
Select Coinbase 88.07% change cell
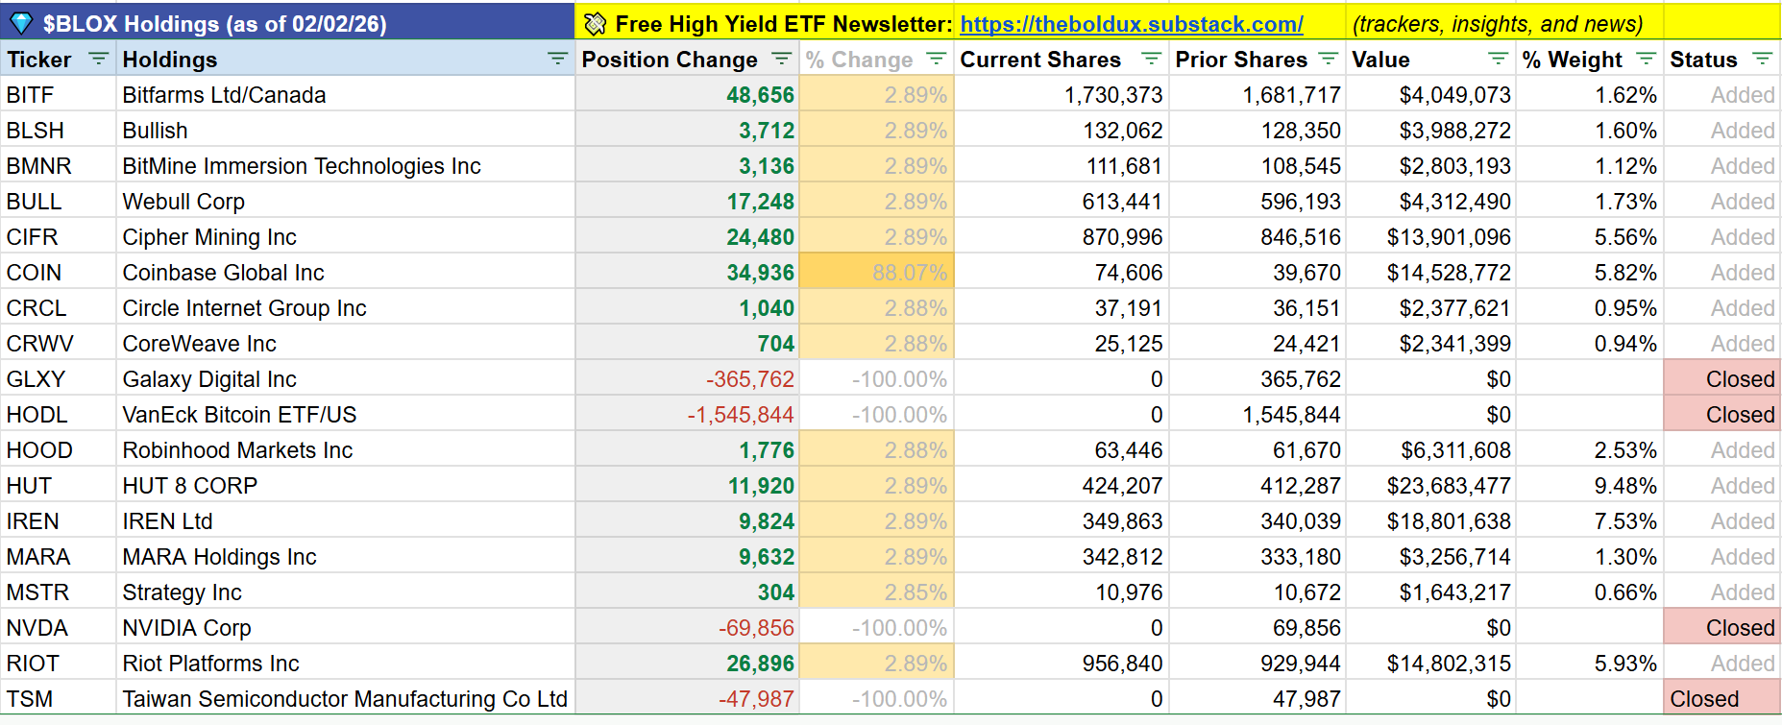(877, 272)
